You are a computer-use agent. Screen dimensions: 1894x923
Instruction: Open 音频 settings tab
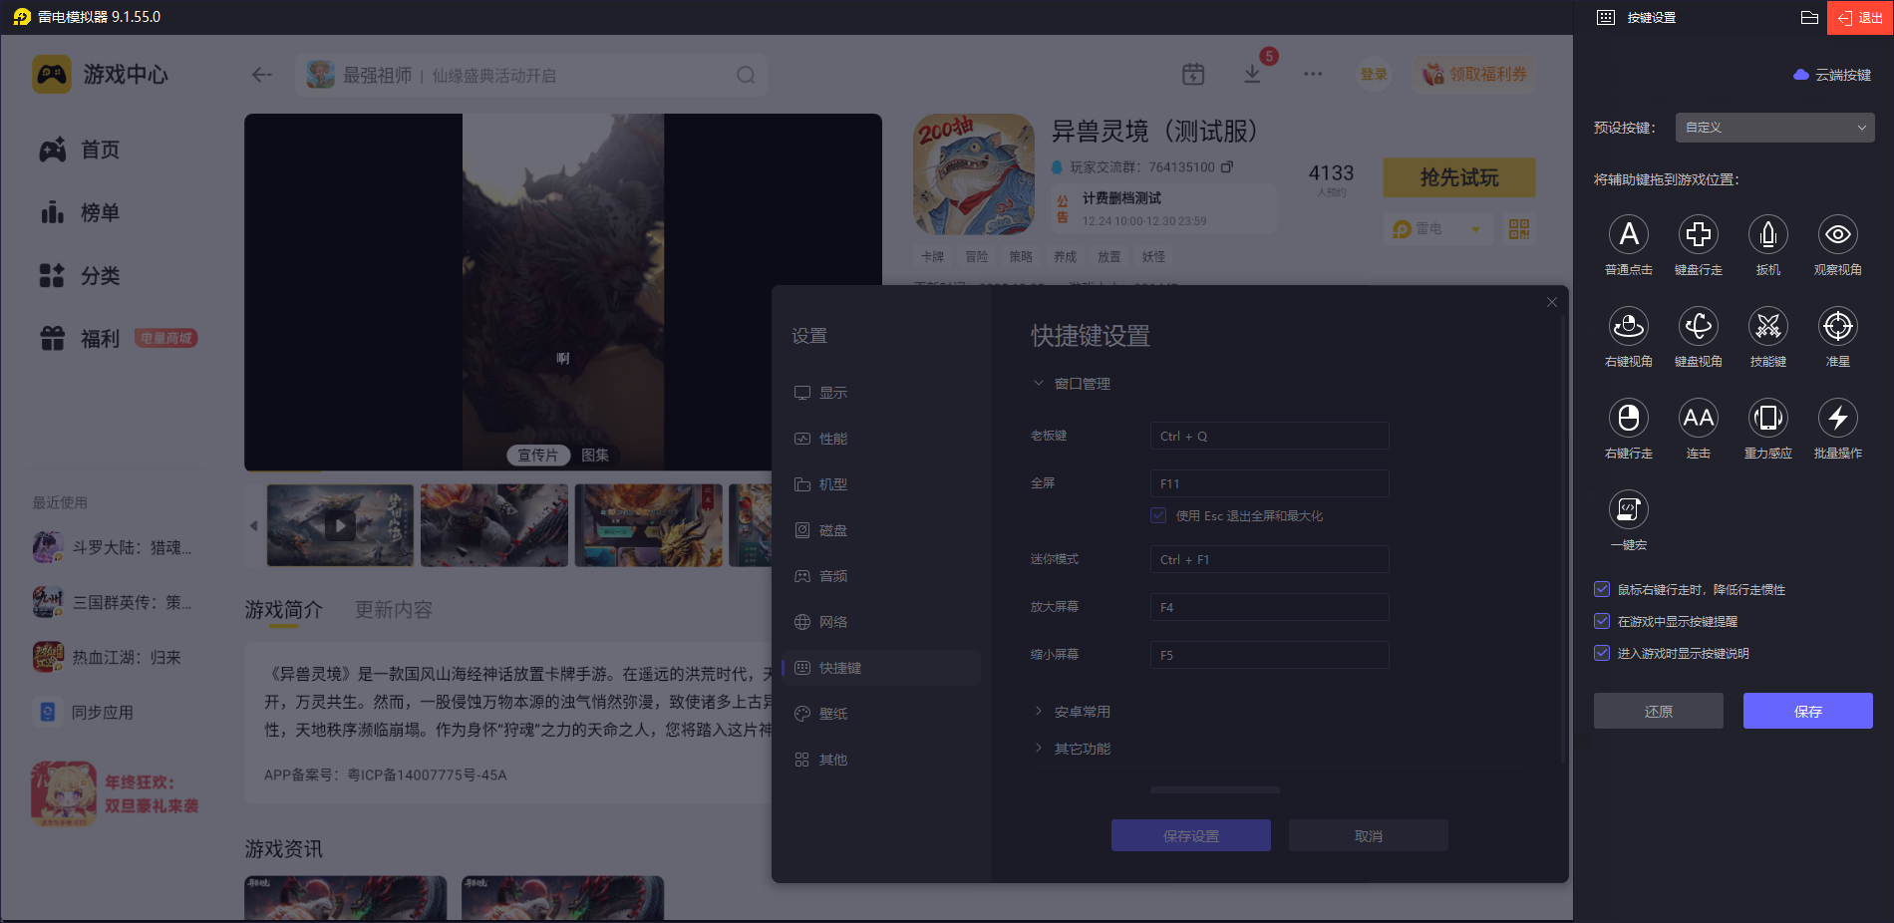click(x=881, y=576)
